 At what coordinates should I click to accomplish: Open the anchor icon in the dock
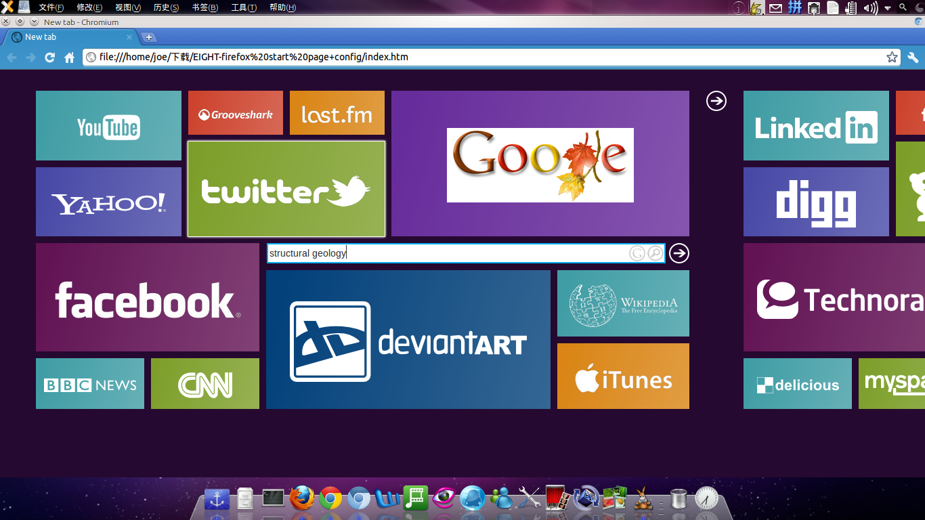pos(217,499)
